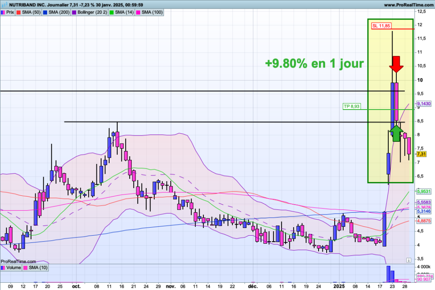Image resolution: width=435 pixels, height=290 pixels.
Task: Click the 9,1430 Bollinger value label
Action: [424, 104]
